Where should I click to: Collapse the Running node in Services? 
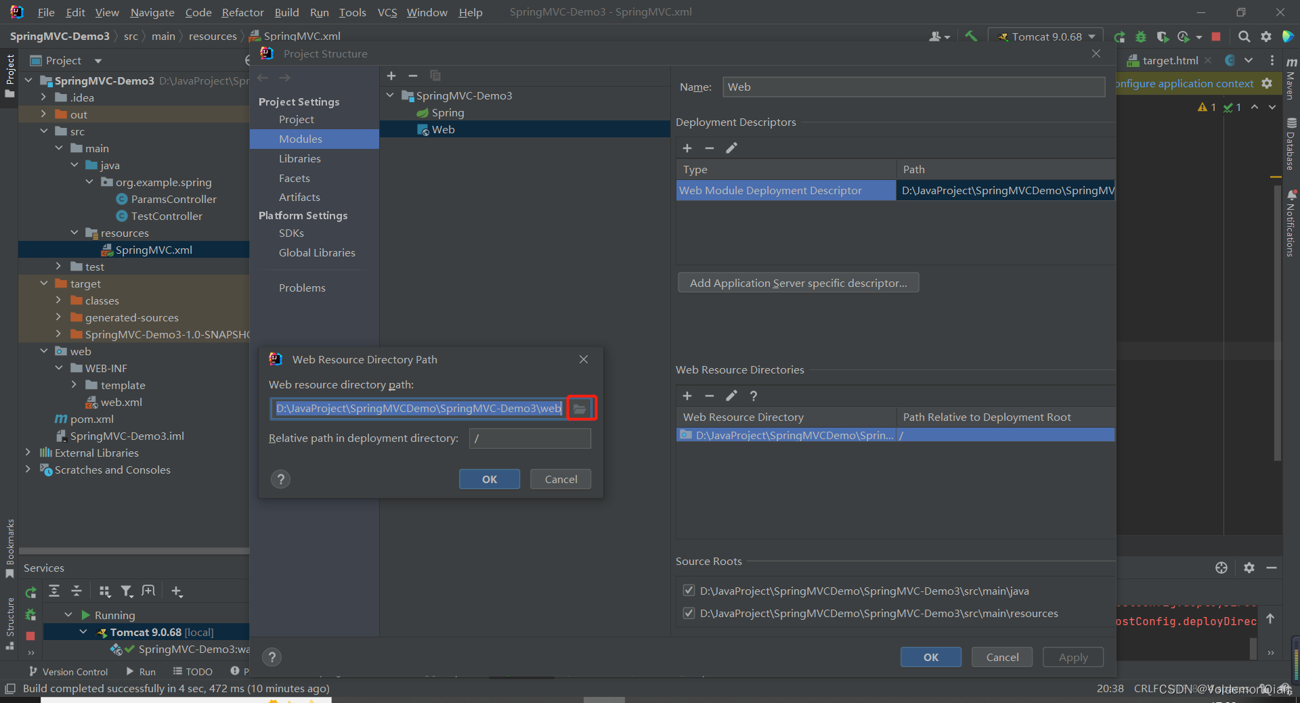point(68,615)
